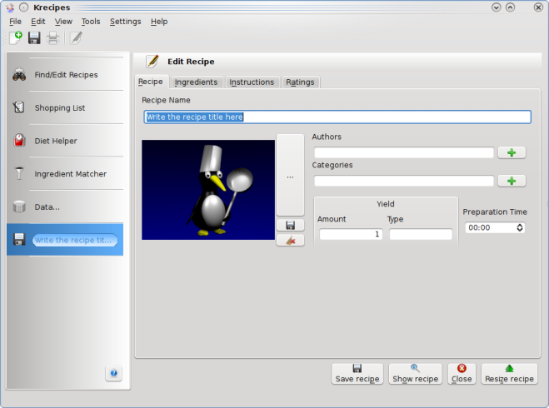The image size is (549, 408).
Task: Add an author with green plus
Action: tap(512, 152)
